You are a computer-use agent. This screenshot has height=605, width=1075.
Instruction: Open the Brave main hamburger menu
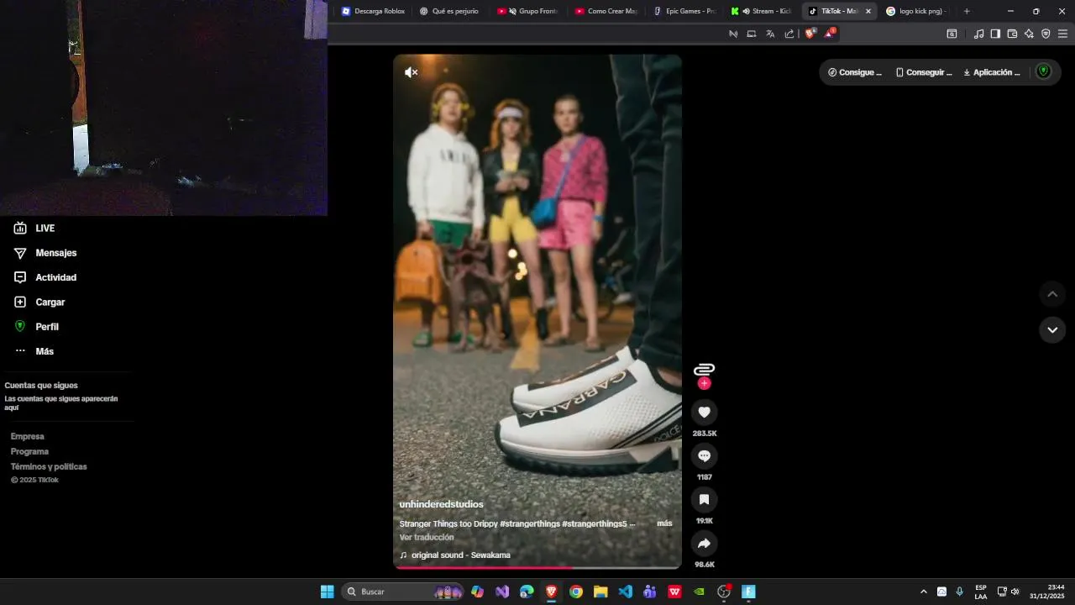[x=1062, y=34]
